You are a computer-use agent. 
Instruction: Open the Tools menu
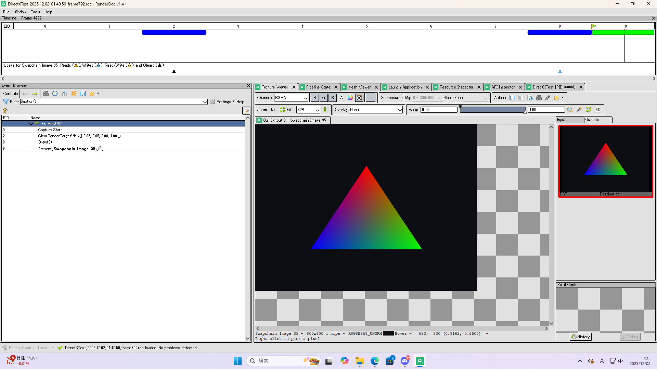click(x=35, y=12)
